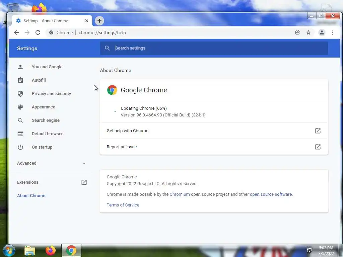Click the Settings title header
Screen dimensions: 343x257
point(27,48)
